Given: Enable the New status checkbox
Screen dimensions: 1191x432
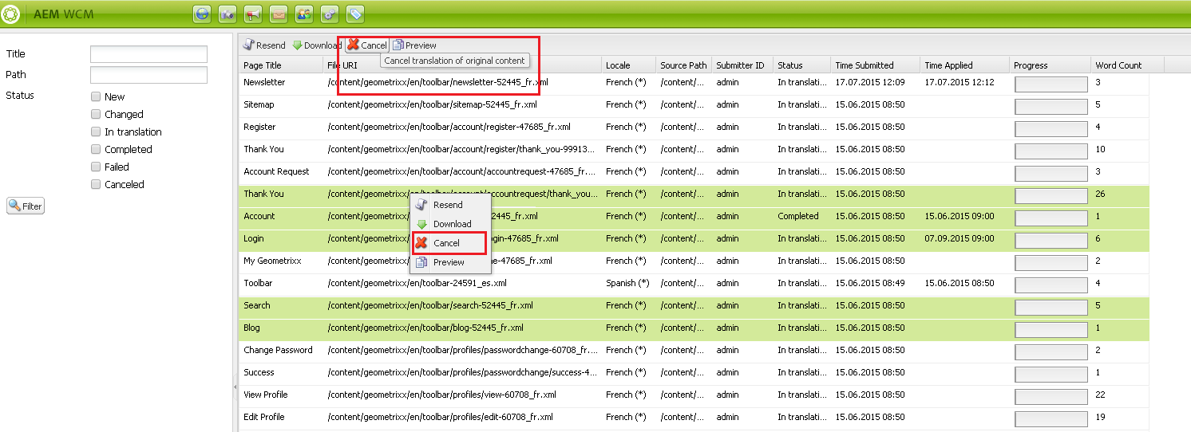Looking at the screenshot, I should pos(97,96).
